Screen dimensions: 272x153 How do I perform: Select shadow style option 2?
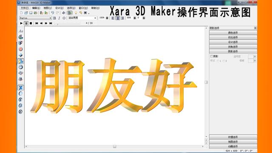[x=224, y=61]
